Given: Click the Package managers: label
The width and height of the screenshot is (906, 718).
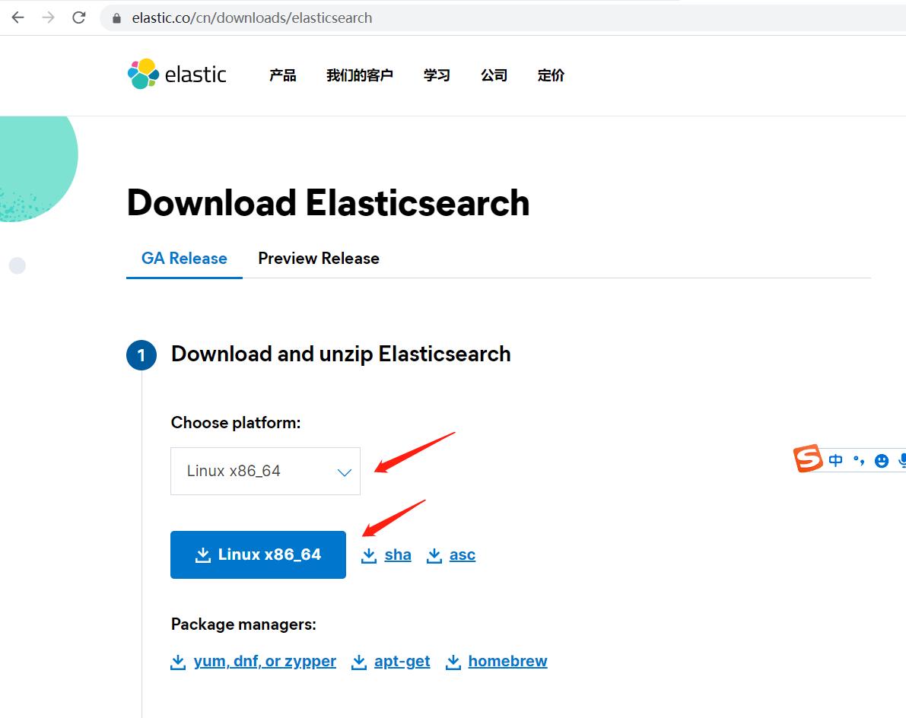Looking at the screenshot, I should pyautogui.click(x=243, y=624).
